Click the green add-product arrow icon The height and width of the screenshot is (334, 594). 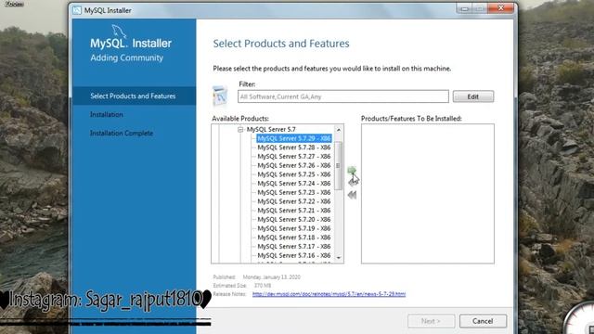[x=352, y=171]
